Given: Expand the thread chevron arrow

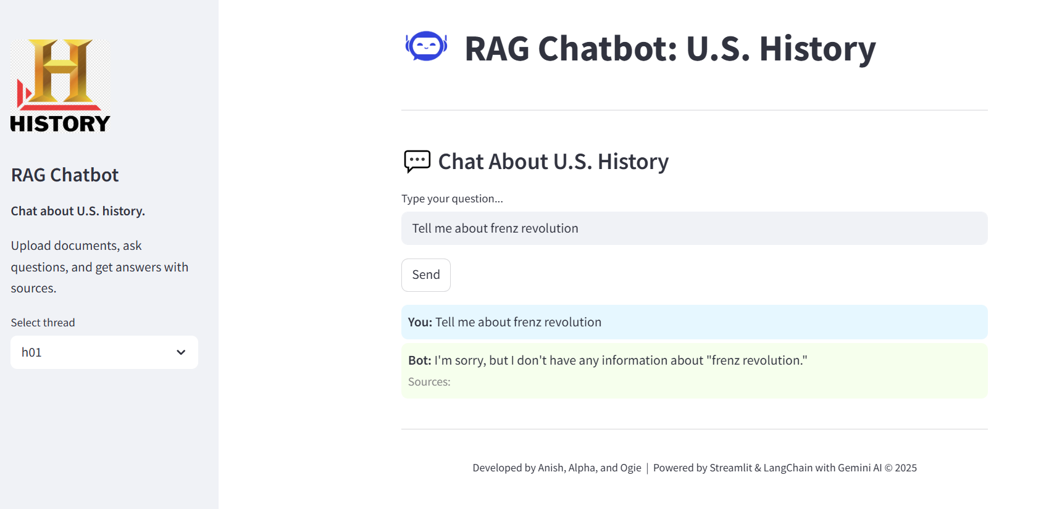Looking at the screenshot, I should [x=181, y=352].
